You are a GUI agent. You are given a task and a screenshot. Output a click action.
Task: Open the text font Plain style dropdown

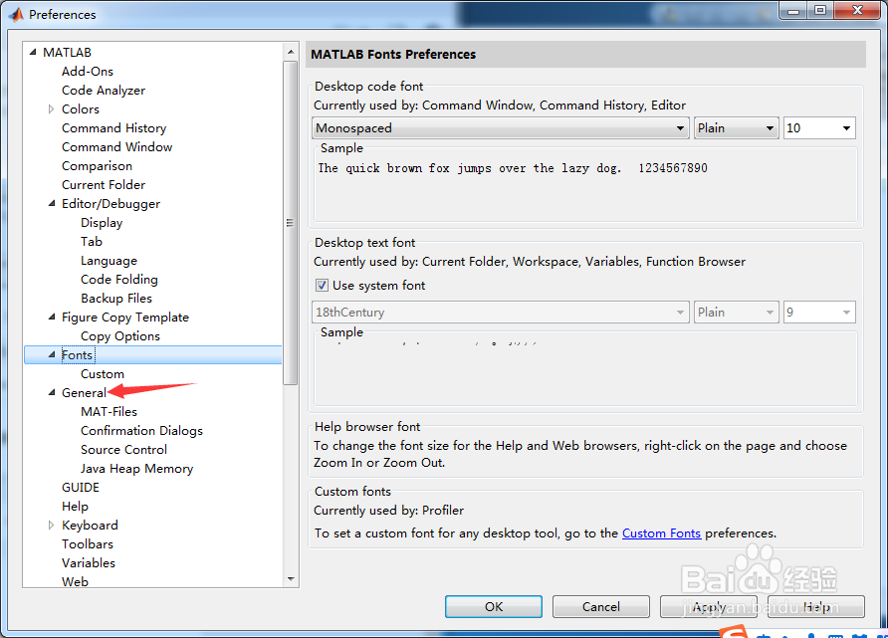click(x=735, y=312)
